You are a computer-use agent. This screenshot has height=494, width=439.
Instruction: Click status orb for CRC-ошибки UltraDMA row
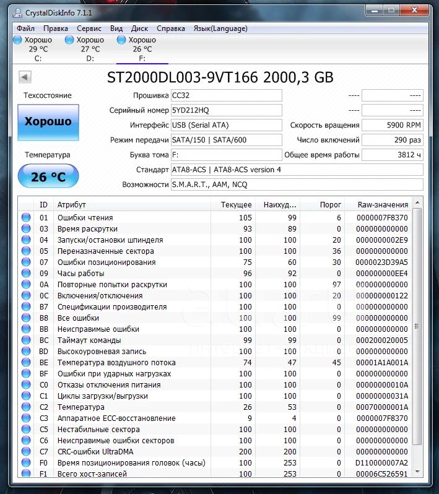point(26,451)
